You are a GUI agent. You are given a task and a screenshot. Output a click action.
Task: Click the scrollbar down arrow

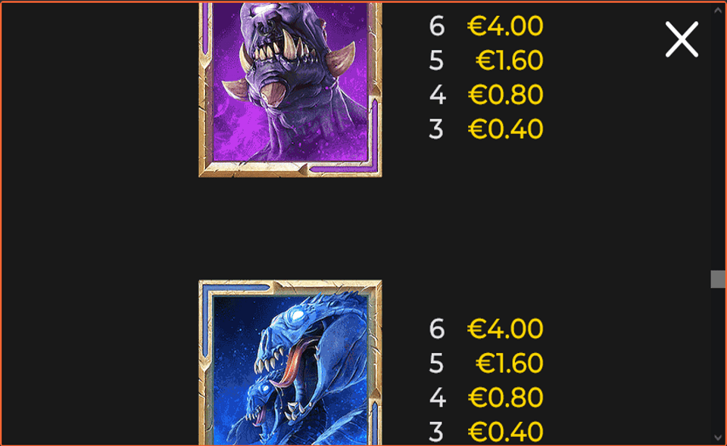tap(718, 437)
